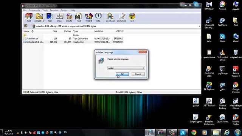Open the Tools menu
The width and height of the screenshot is (242, 136).
tap(45, 10)
